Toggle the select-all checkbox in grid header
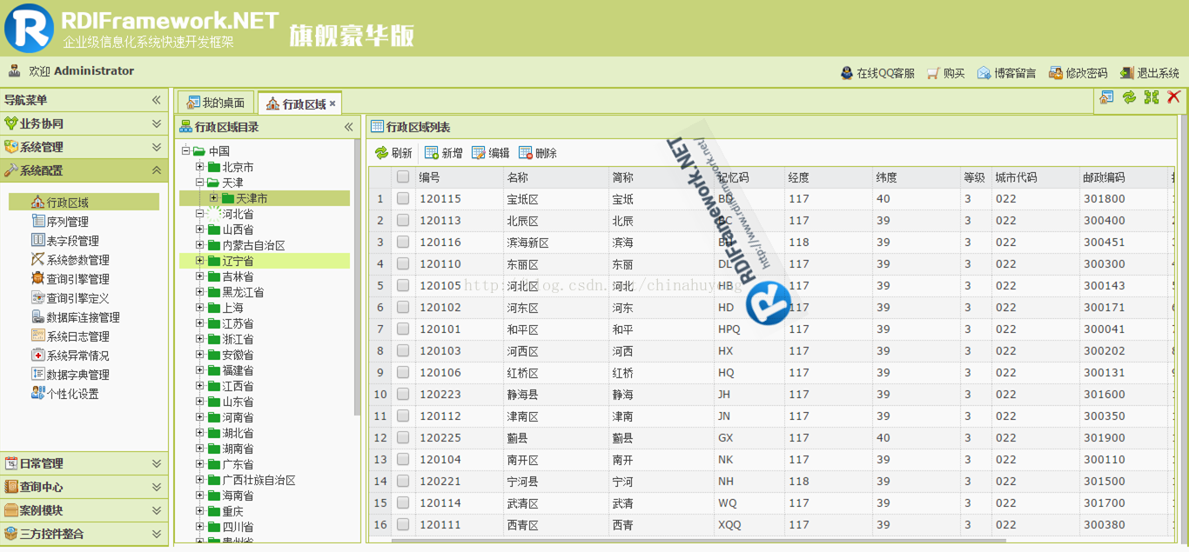The image size is (1189, 552). [403, 176]
